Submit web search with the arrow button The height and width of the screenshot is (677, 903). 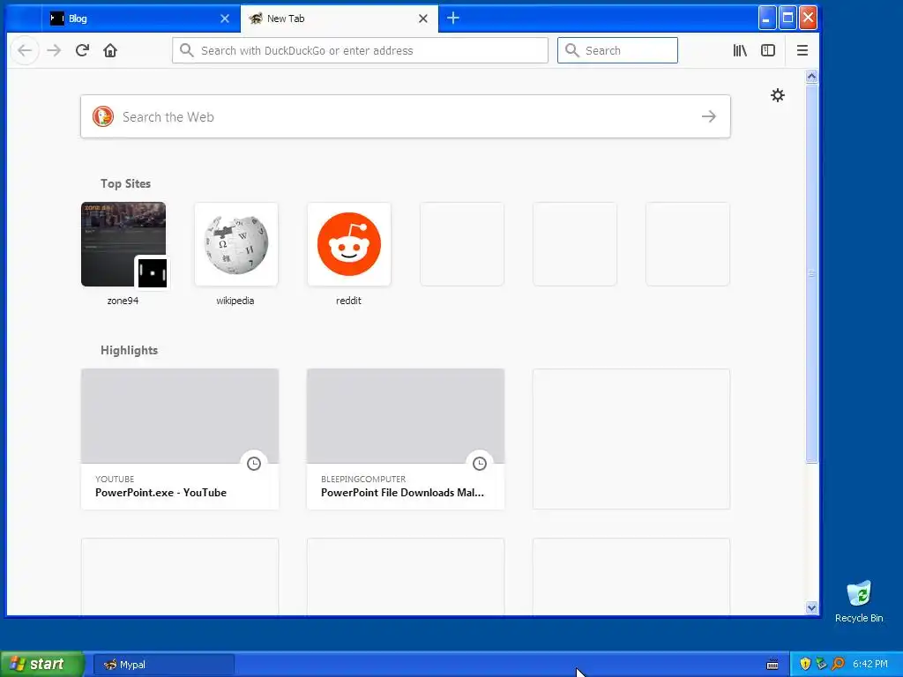pos(709,117)
